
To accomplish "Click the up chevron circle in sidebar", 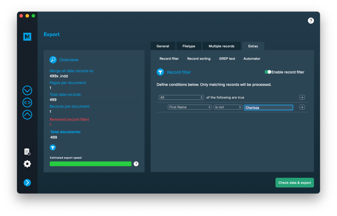I will 27,115.
